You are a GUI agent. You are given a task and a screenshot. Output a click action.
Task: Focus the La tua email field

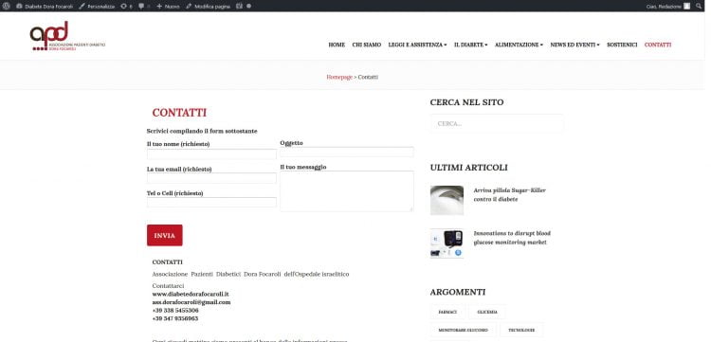click(211, 178)
